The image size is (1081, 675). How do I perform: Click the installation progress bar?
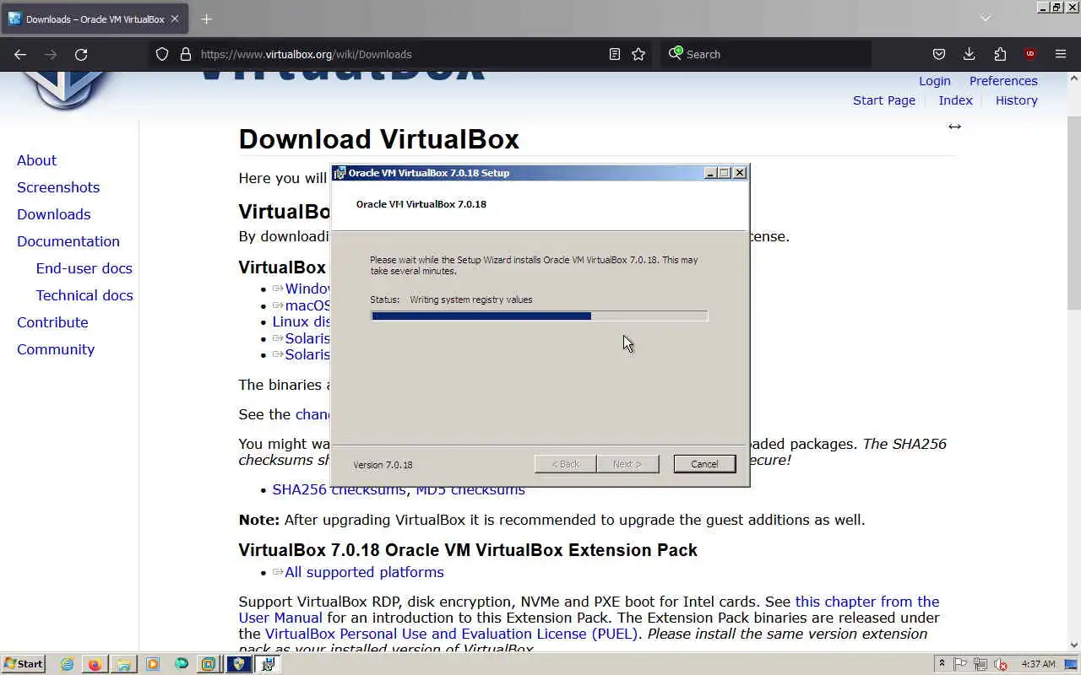click(539, 316)
